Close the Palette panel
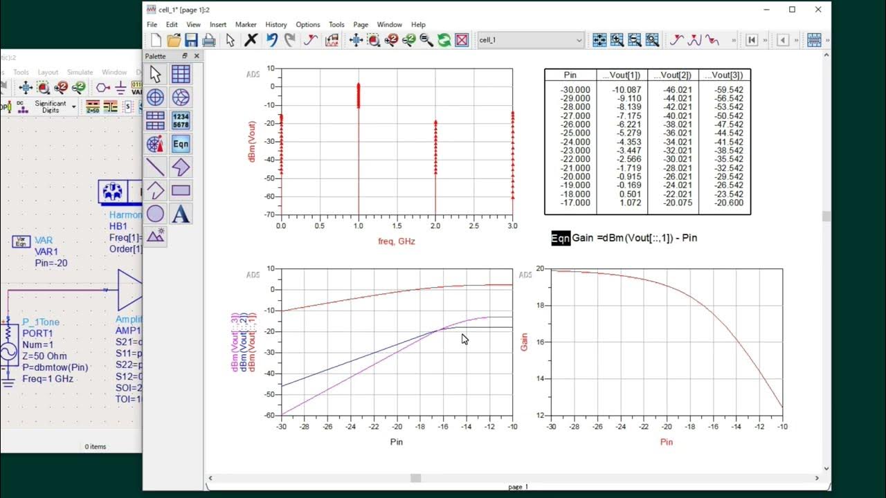The height and width of the screenshot is (498, 886). click(x=197, y=56)
